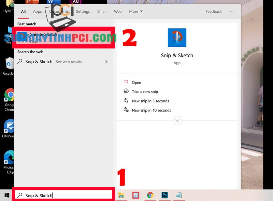Switch to the Web search tab
Image resolution: width=273 pixels, height=201 pixels.
pyautogui.click(x=118, y=12)
